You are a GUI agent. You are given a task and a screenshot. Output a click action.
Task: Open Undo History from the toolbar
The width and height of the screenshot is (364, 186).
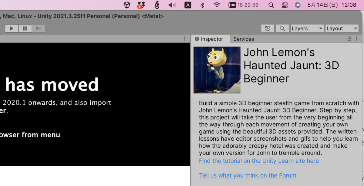pyautogui.click(x=268, y=28)
